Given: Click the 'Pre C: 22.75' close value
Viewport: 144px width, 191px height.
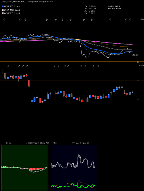Looking at the screenshot, I should coord(90,13).
